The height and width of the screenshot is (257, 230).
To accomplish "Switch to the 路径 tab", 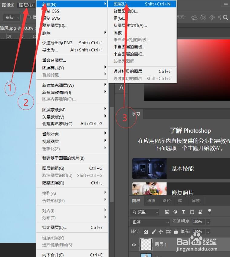I will point(166,201).
